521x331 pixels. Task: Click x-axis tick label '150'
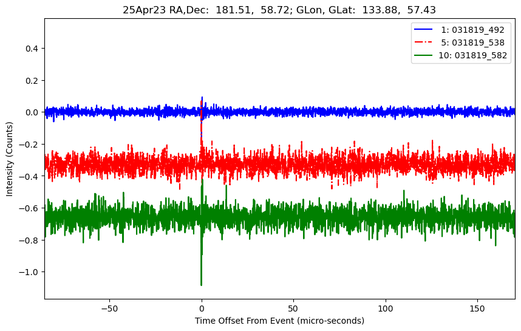click(x=477, y=309)
